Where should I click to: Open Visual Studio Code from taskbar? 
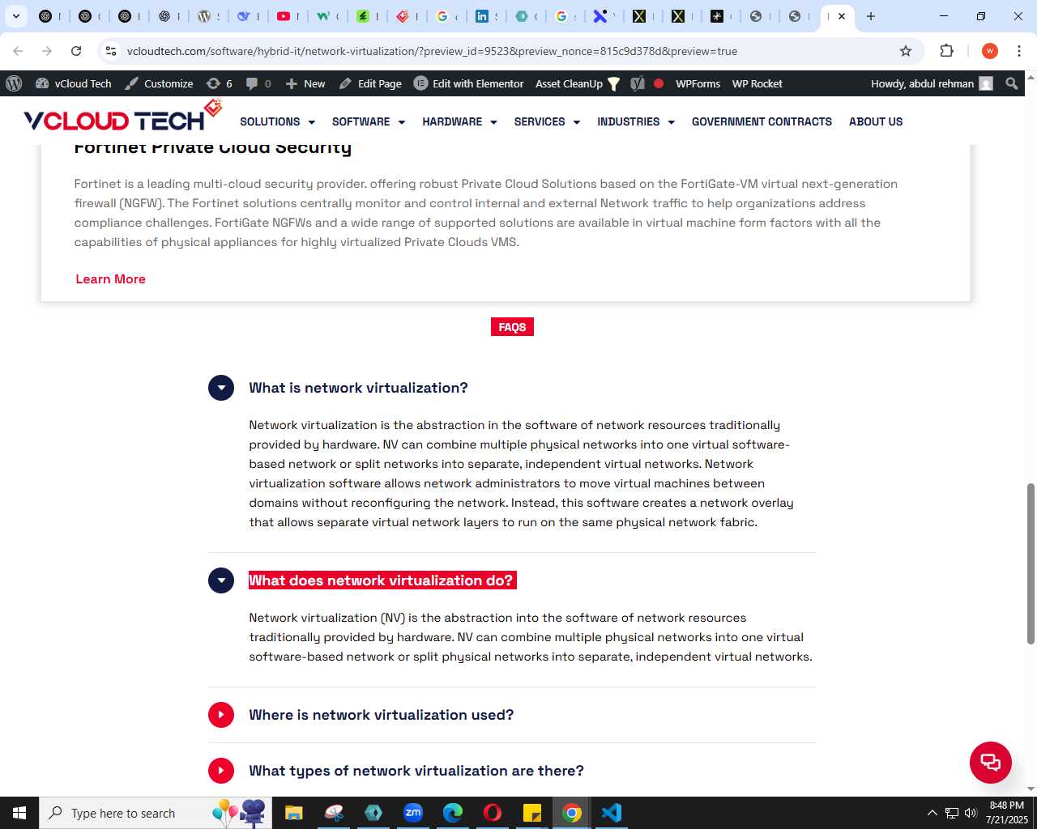coord(612,813)
